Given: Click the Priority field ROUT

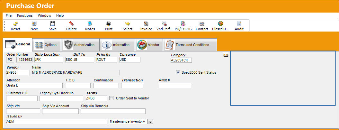Looking at the screenshot, I should point(107,60).
